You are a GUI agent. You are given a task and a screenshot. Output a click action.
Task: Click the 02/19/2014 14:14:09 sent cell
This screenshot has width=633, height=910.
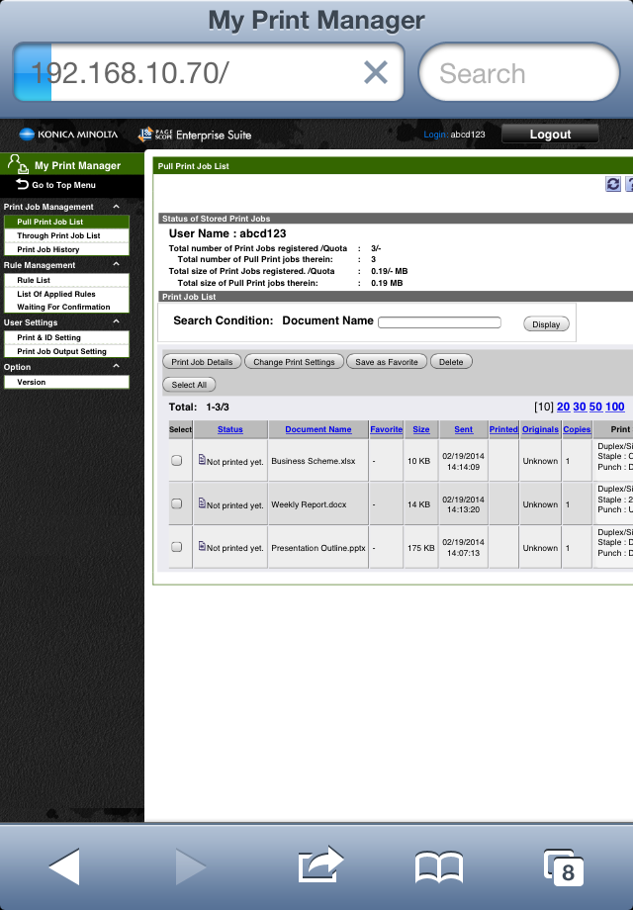[x=463, y=461]
